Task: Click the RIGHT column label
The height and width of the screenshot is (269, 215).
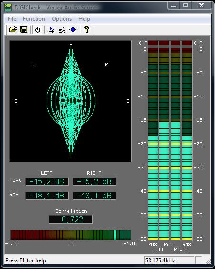Action: click(x=94, y=173)
